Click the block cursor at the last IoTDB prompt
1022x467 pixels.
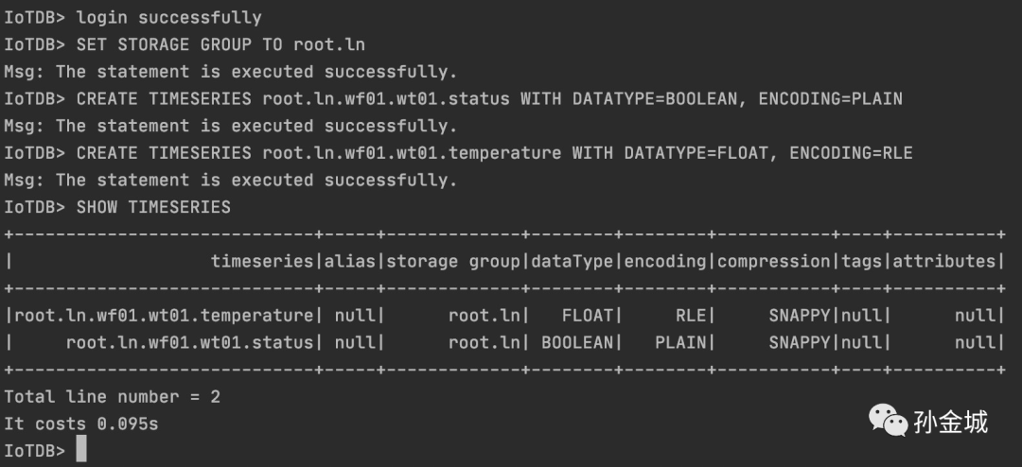point(81,450)
